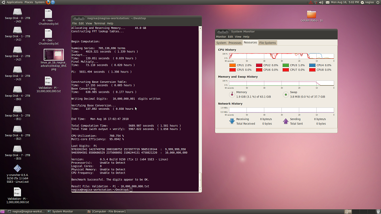Click the mail envelope indicator icon
The height and width of the screenshot is (214, 381).
(327, 2)
